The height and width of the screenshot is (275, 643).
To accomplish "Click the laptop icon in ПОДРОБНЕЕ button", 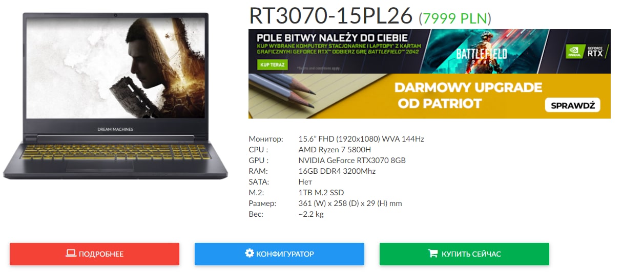I will [x=71, y=254].
